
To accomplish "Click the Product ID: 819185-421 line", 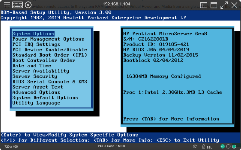I will click(156, 44).
